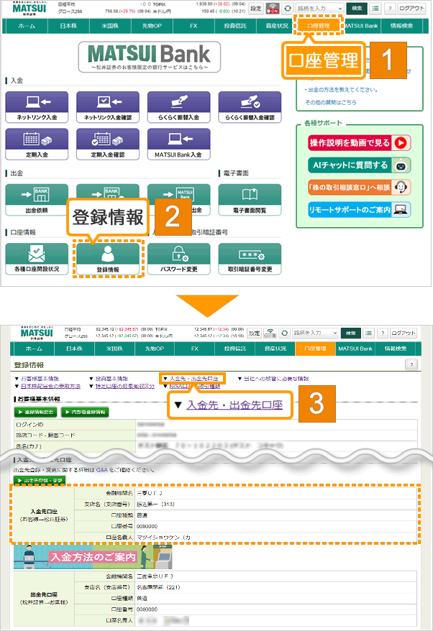Select 米国株 tab in lower screenshot
433x631 pixels.
[x=114, y=349]
